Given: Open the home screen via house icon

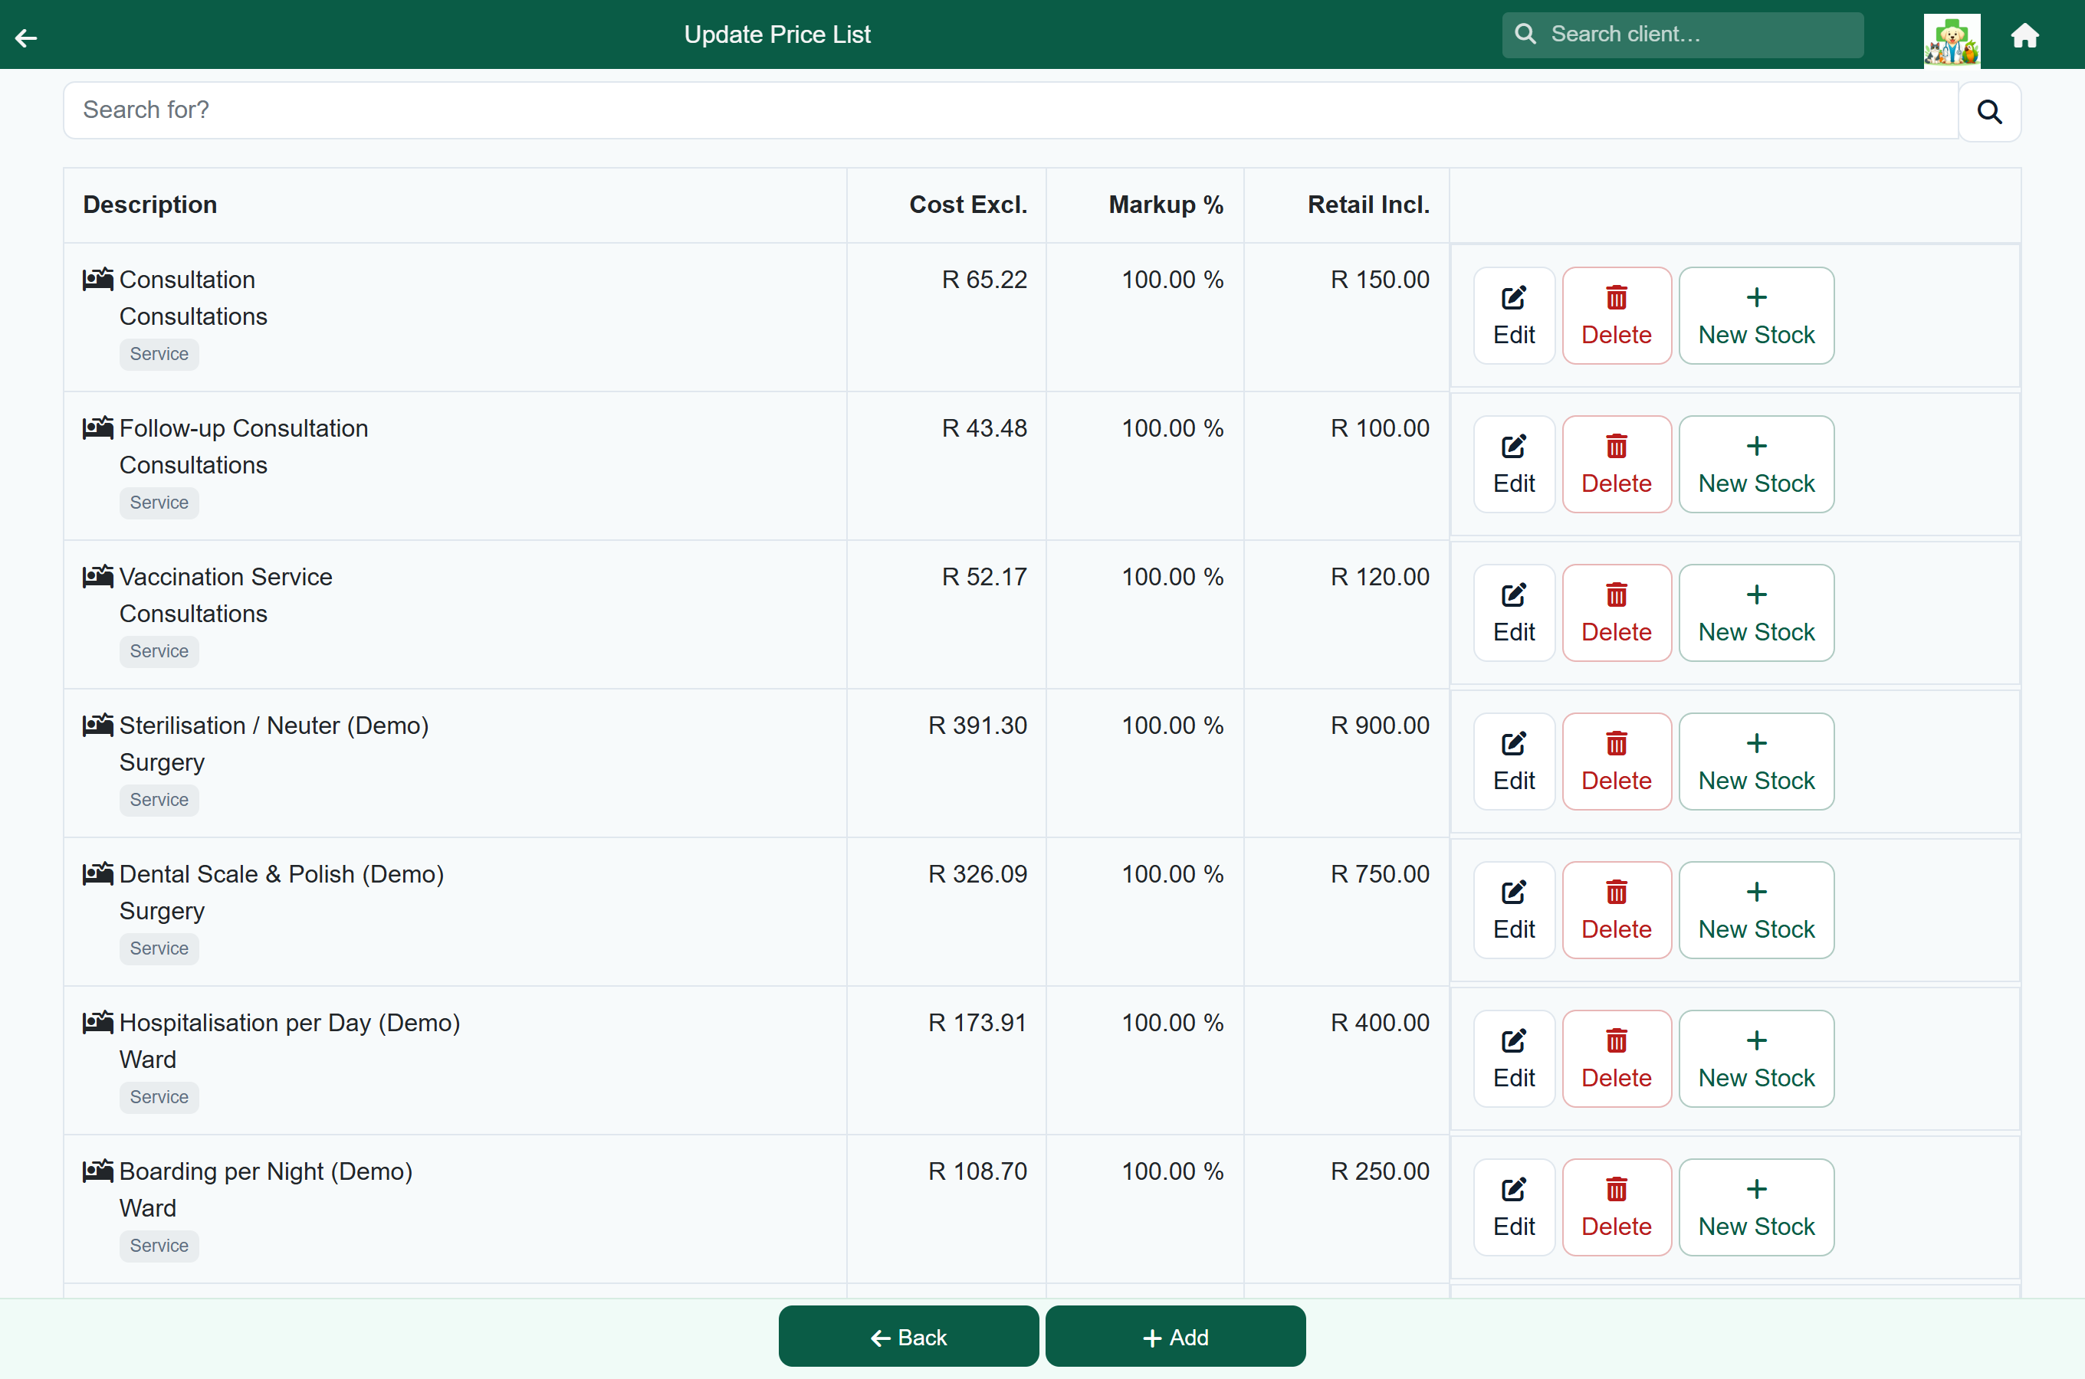Looking at the screenshot, I should [2025, 36].
